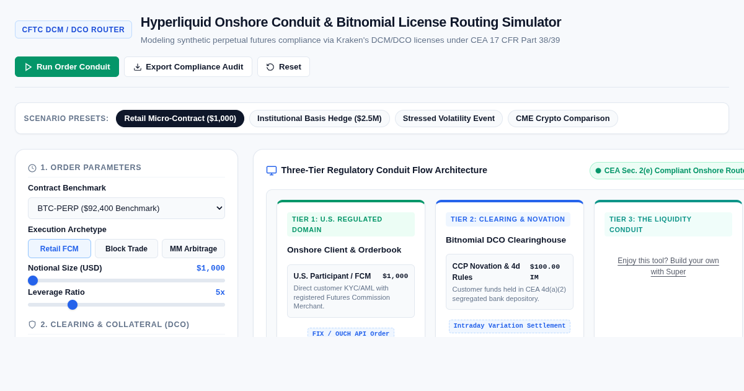
Task: Click the circular arrow Reset icon
Action: pos(270,67)
